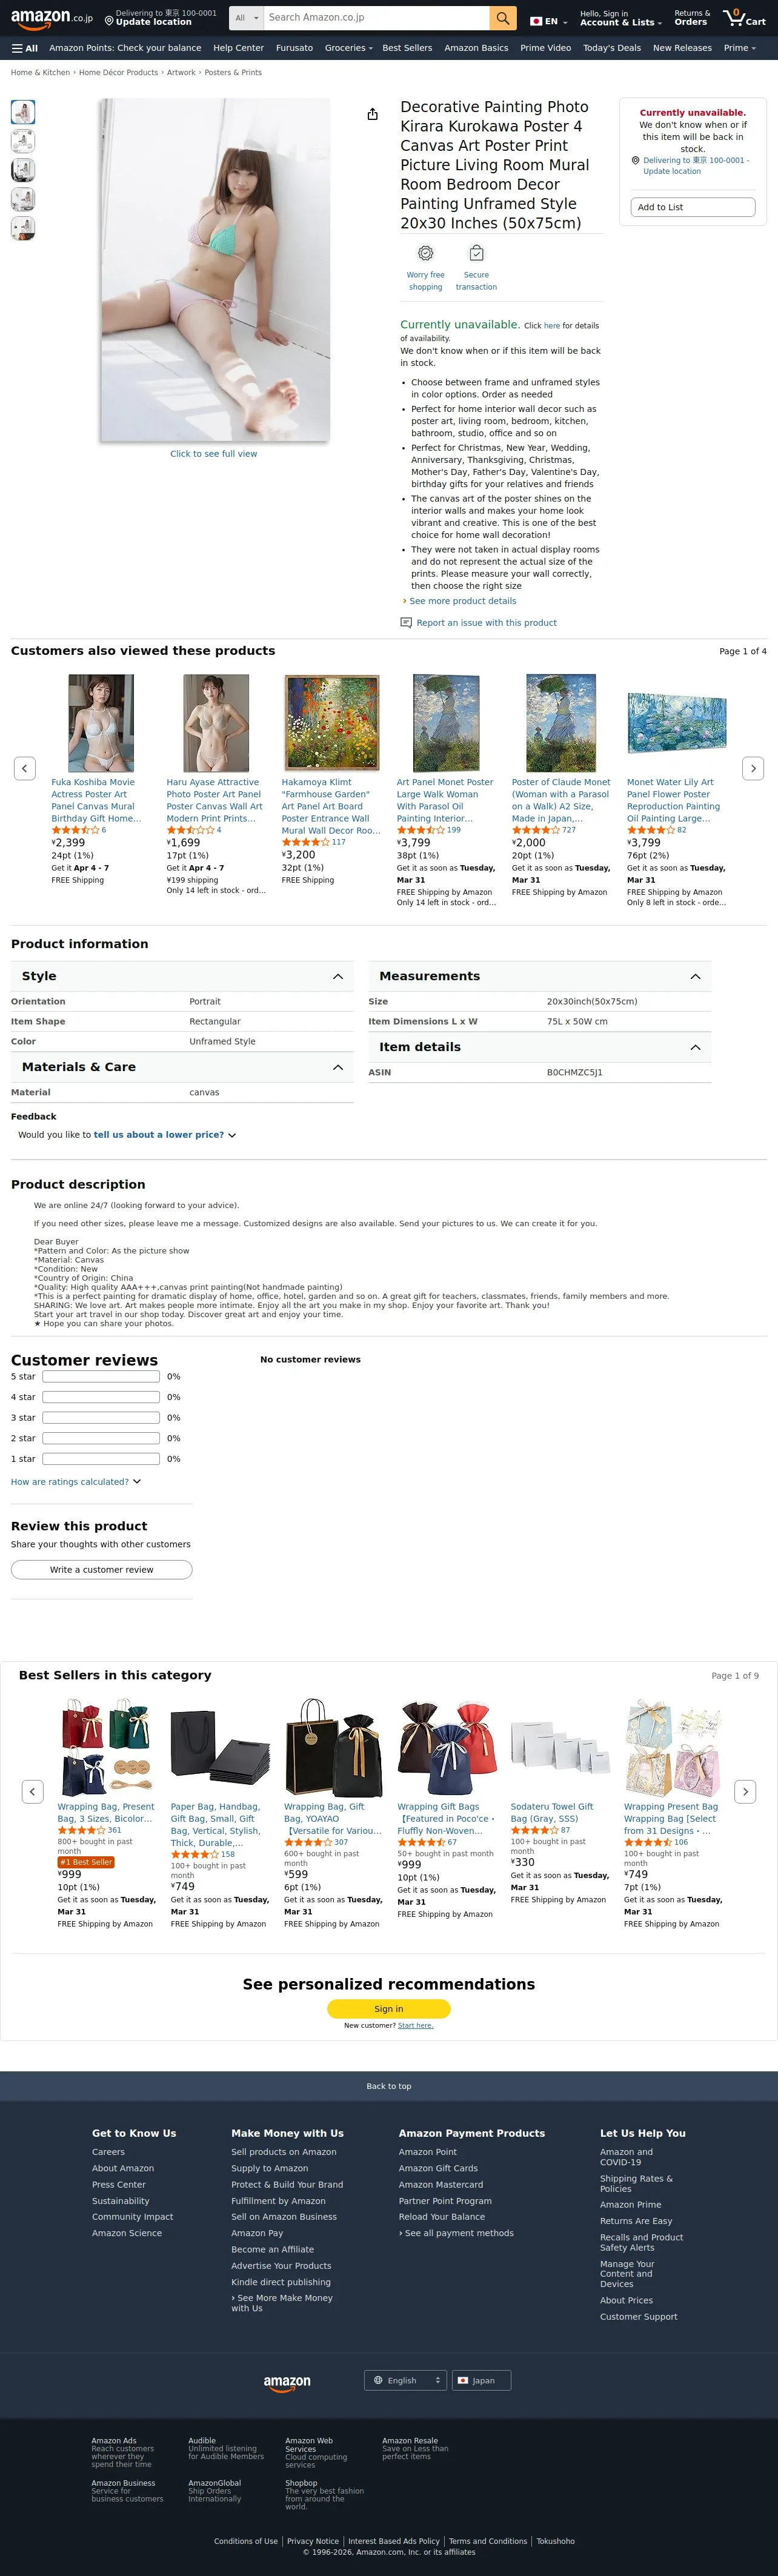Image resolution: width=778 pixels, height=2576 pixels.
Task: Open Amazon Basics in the nav bar
Action: pos(476,48)
